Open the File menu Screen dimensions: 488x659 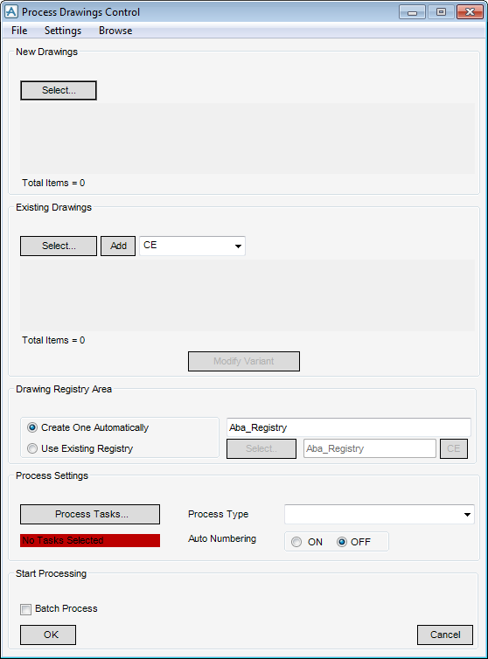pyautogui.click(x=19, y=31)
